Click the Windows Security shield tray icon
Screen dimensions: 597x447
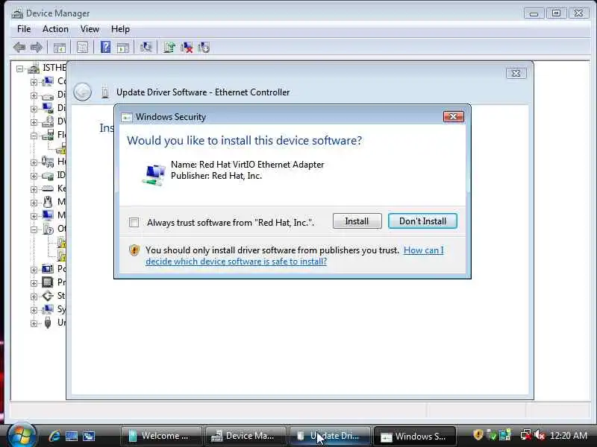(478, 435)
